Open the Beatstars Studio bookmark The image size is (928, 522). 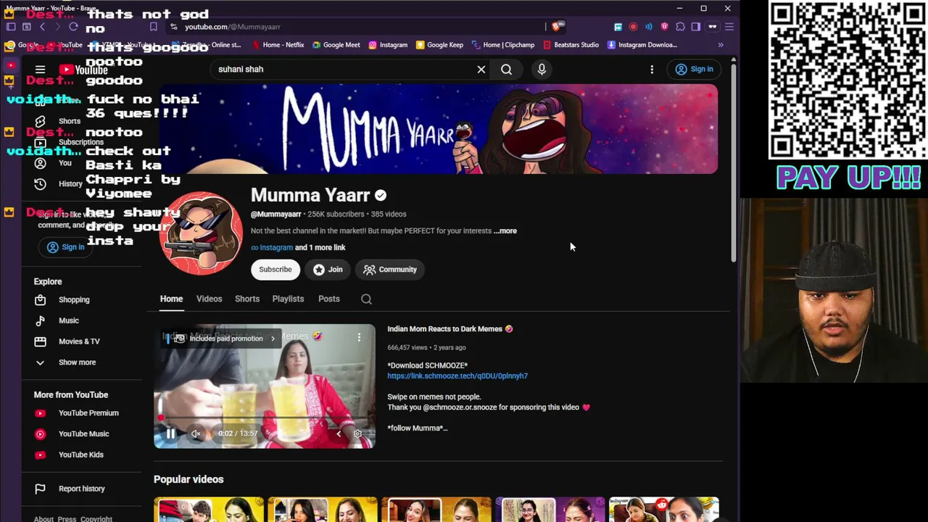[571, 45]
